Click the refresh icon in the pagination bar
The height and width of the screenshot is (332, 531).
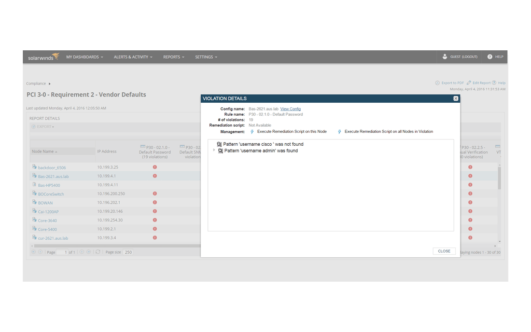point(99,251)
